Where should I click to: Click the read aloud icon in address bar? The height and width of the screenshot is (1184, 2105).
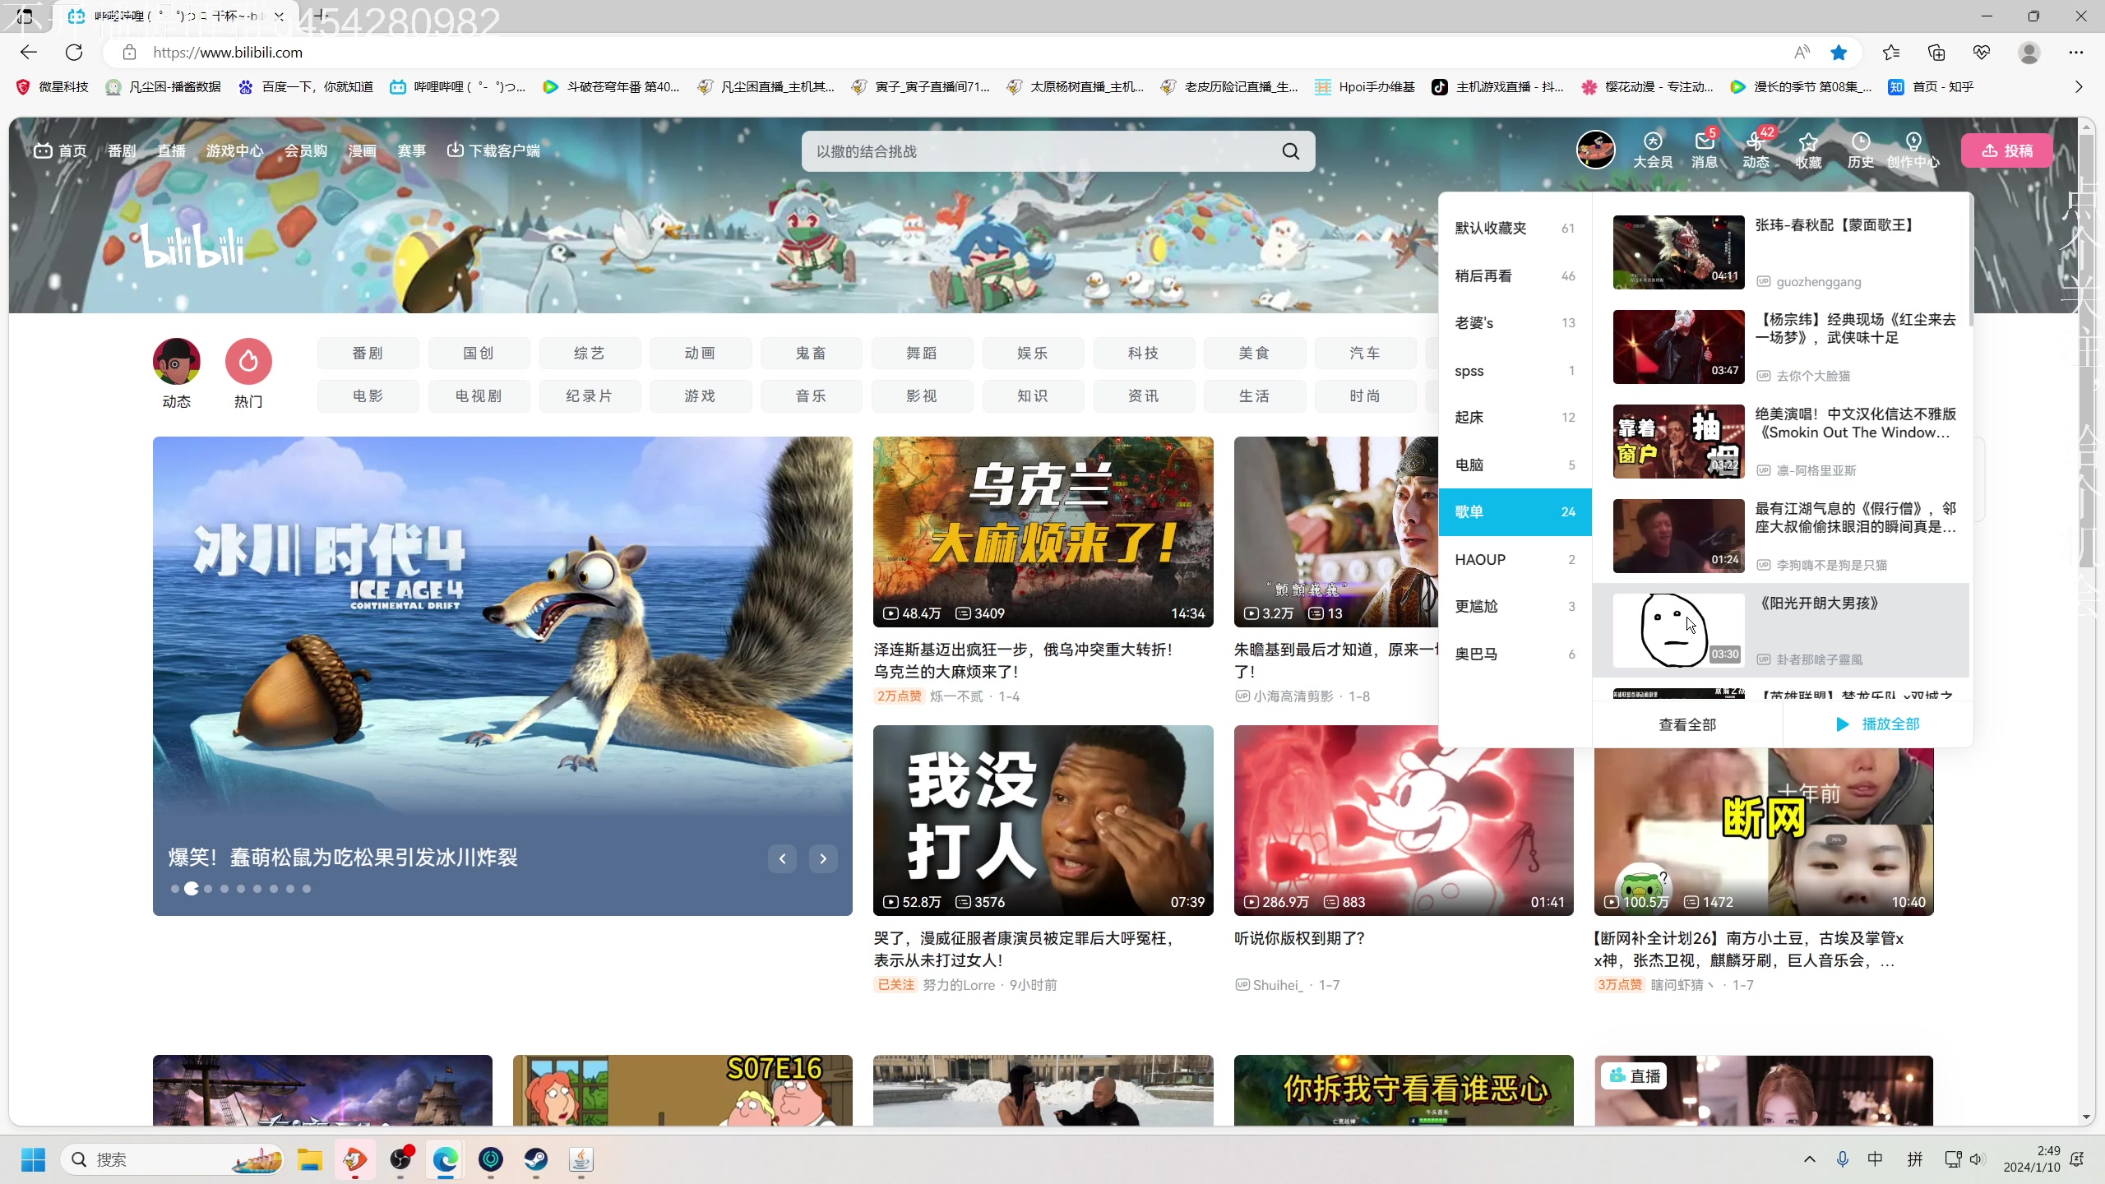[1802, 53]
